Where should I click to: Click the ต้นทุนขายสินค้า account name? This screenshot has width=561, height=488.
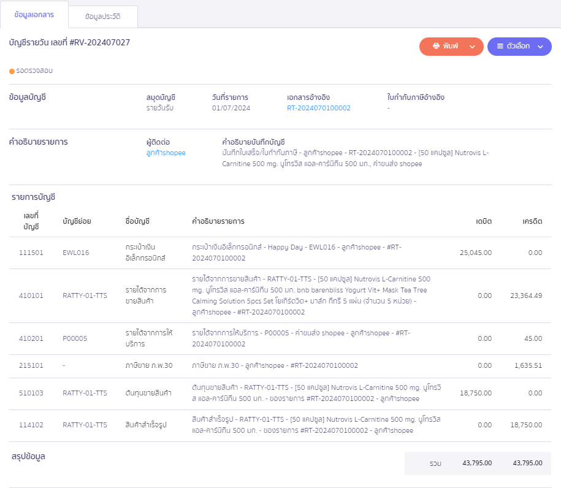pos(148,393)
